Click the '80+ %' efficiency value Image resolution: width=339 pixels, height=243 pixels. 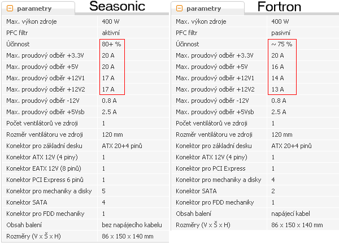coord(111,44)
